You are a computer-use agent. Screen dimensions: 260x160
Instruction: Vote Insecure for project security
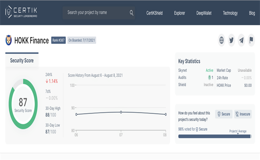[243, 114]
